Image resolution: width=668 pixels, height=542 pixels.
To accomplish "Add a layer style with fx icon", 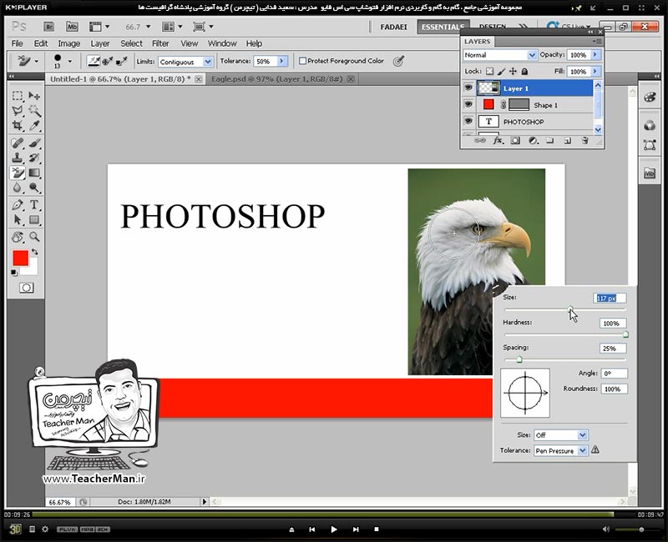I will 498,140.
